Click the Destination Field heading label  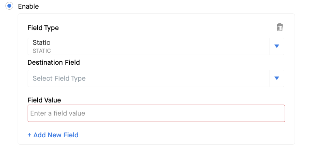[x=54, y=62]
